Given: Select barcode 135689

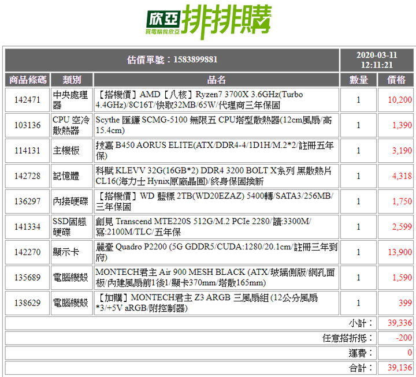Looking at the screenshot, I should pyautogui.click(x=27, y=277).
